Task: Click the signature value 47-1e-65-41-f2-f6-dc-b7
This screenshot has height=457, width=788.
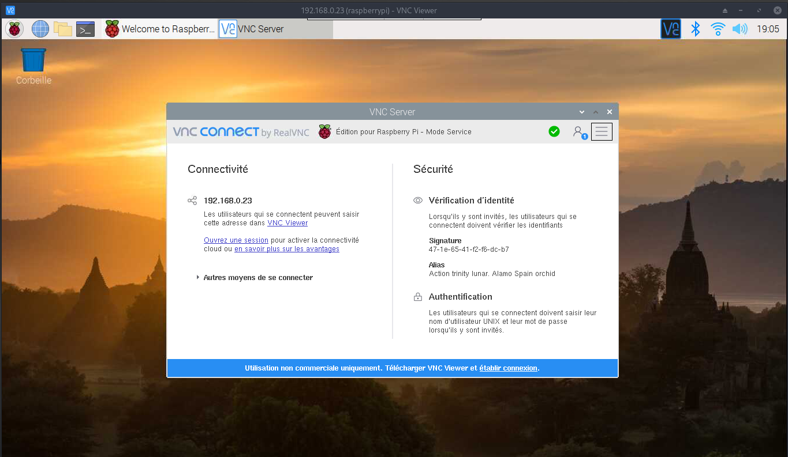Action: pyautogui.click(x=469, y=250)
